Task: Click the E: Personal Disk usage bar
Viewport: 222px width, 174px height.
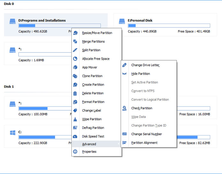Action: tap(169, 25)
